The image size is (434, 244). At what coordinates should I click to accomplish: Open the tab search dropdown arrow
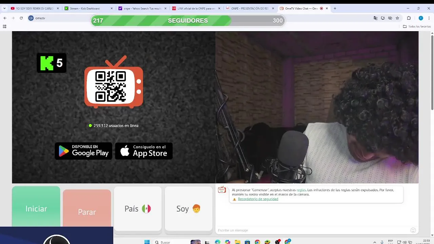coord(4,8)
